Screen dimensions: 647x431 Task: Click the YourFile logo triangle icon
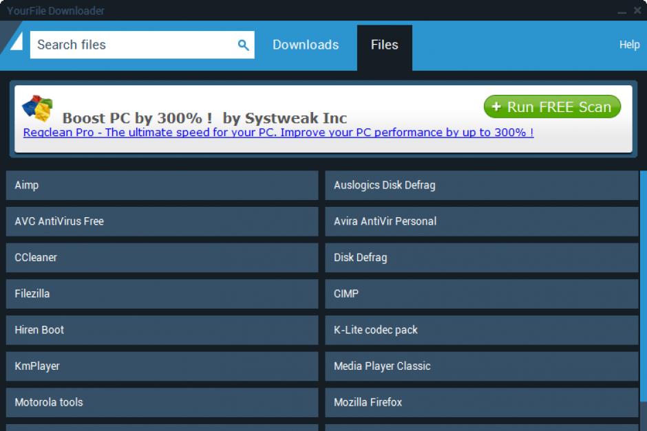(16, 41)
